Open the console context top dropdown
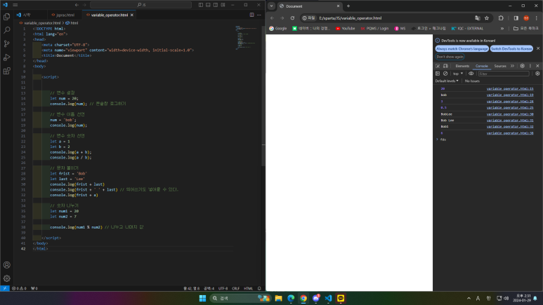The image size is (543, 305). pos(458,74)
